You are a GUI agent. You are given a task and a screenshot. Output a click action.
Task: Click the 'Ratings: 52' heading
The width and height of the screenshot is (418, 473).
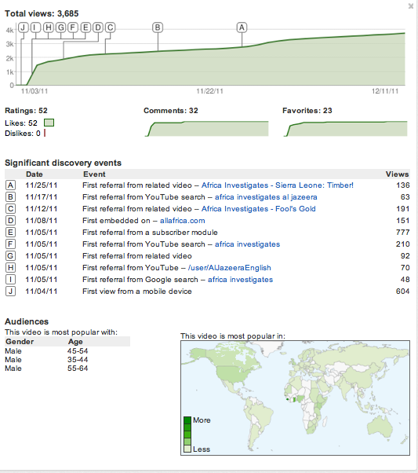[x=26, y=111]
